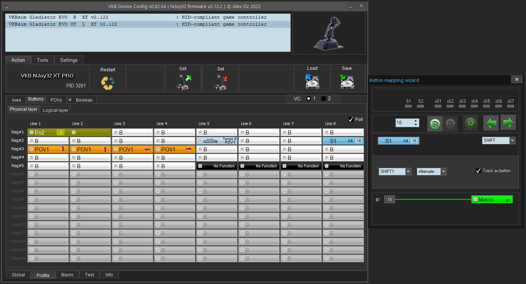This screenshot has width=526, height=284.
Task: Open the Alternate mode dropdown
Action: [x=444, y=171]
